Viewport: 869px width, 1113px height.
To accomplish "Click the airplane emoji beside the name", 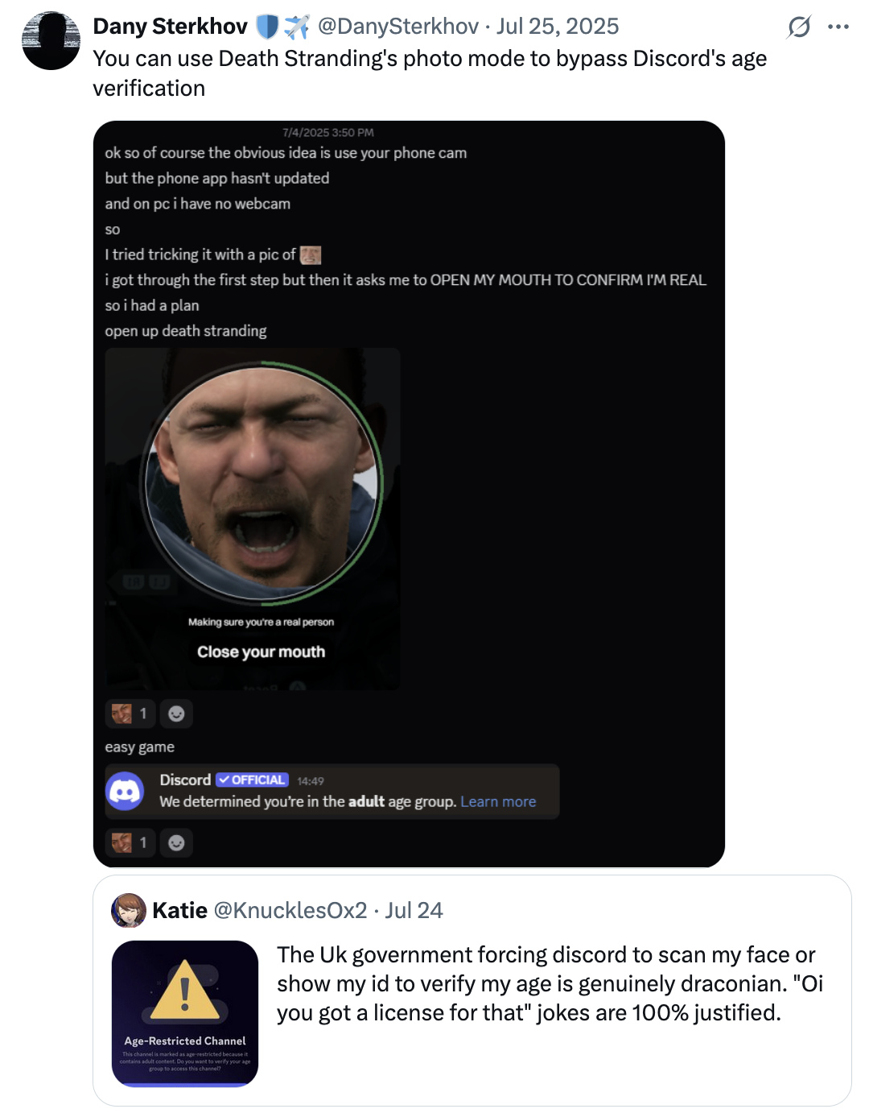I will coord(297,27).
